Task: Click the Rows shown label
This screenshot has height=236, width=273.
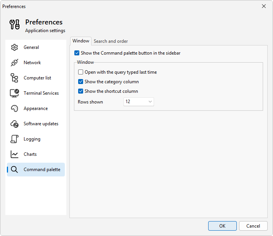Action: (x=90, y=102)
